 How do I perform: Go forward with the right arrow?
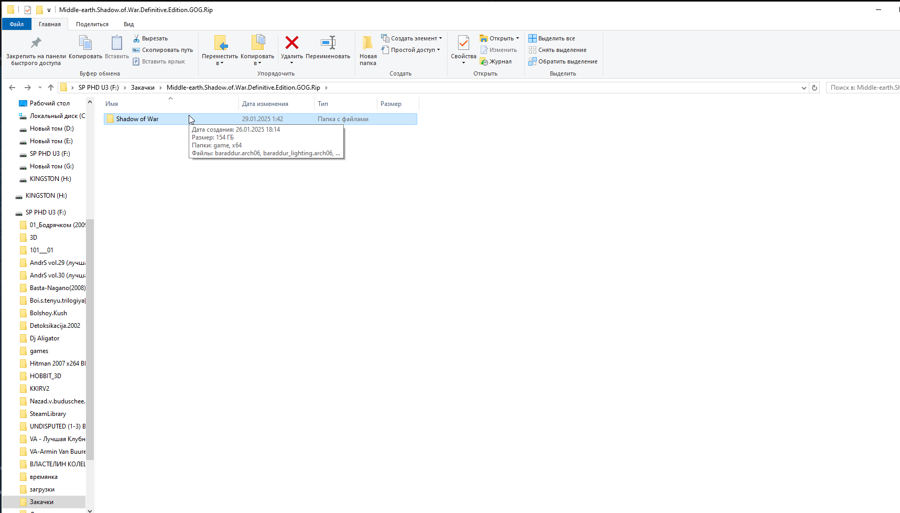click(x=27, y=88)
